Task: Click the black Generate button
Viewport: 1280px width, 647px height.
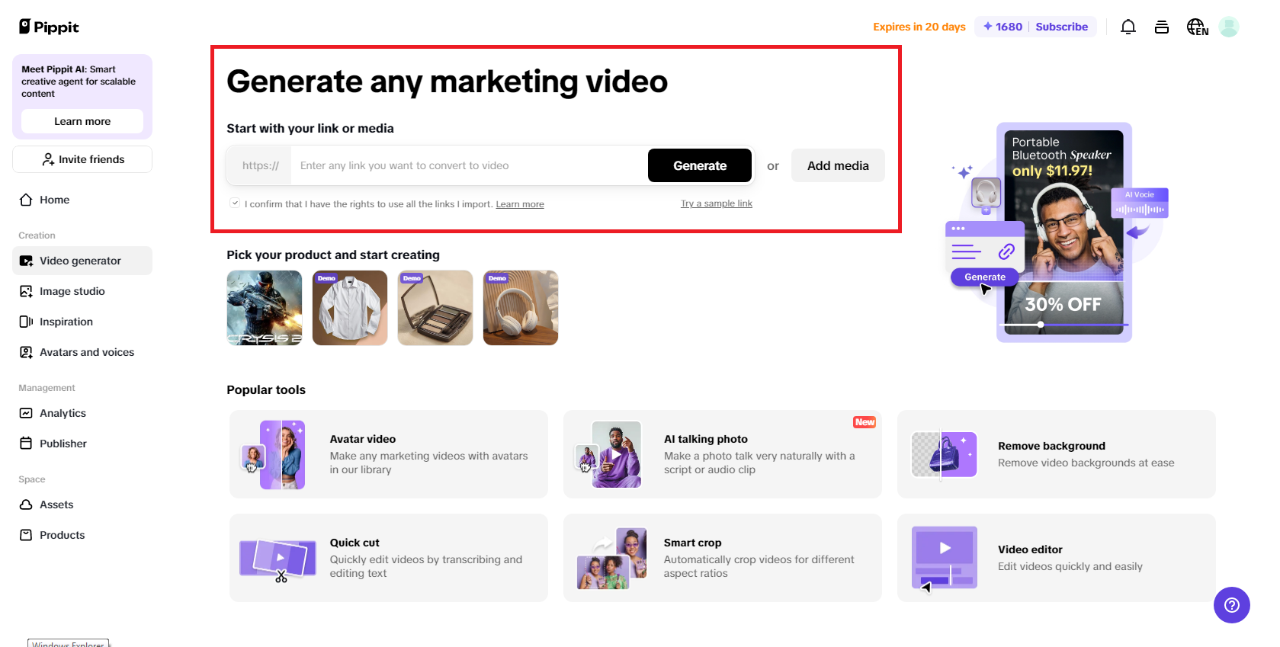Action: tap(700, 165)
